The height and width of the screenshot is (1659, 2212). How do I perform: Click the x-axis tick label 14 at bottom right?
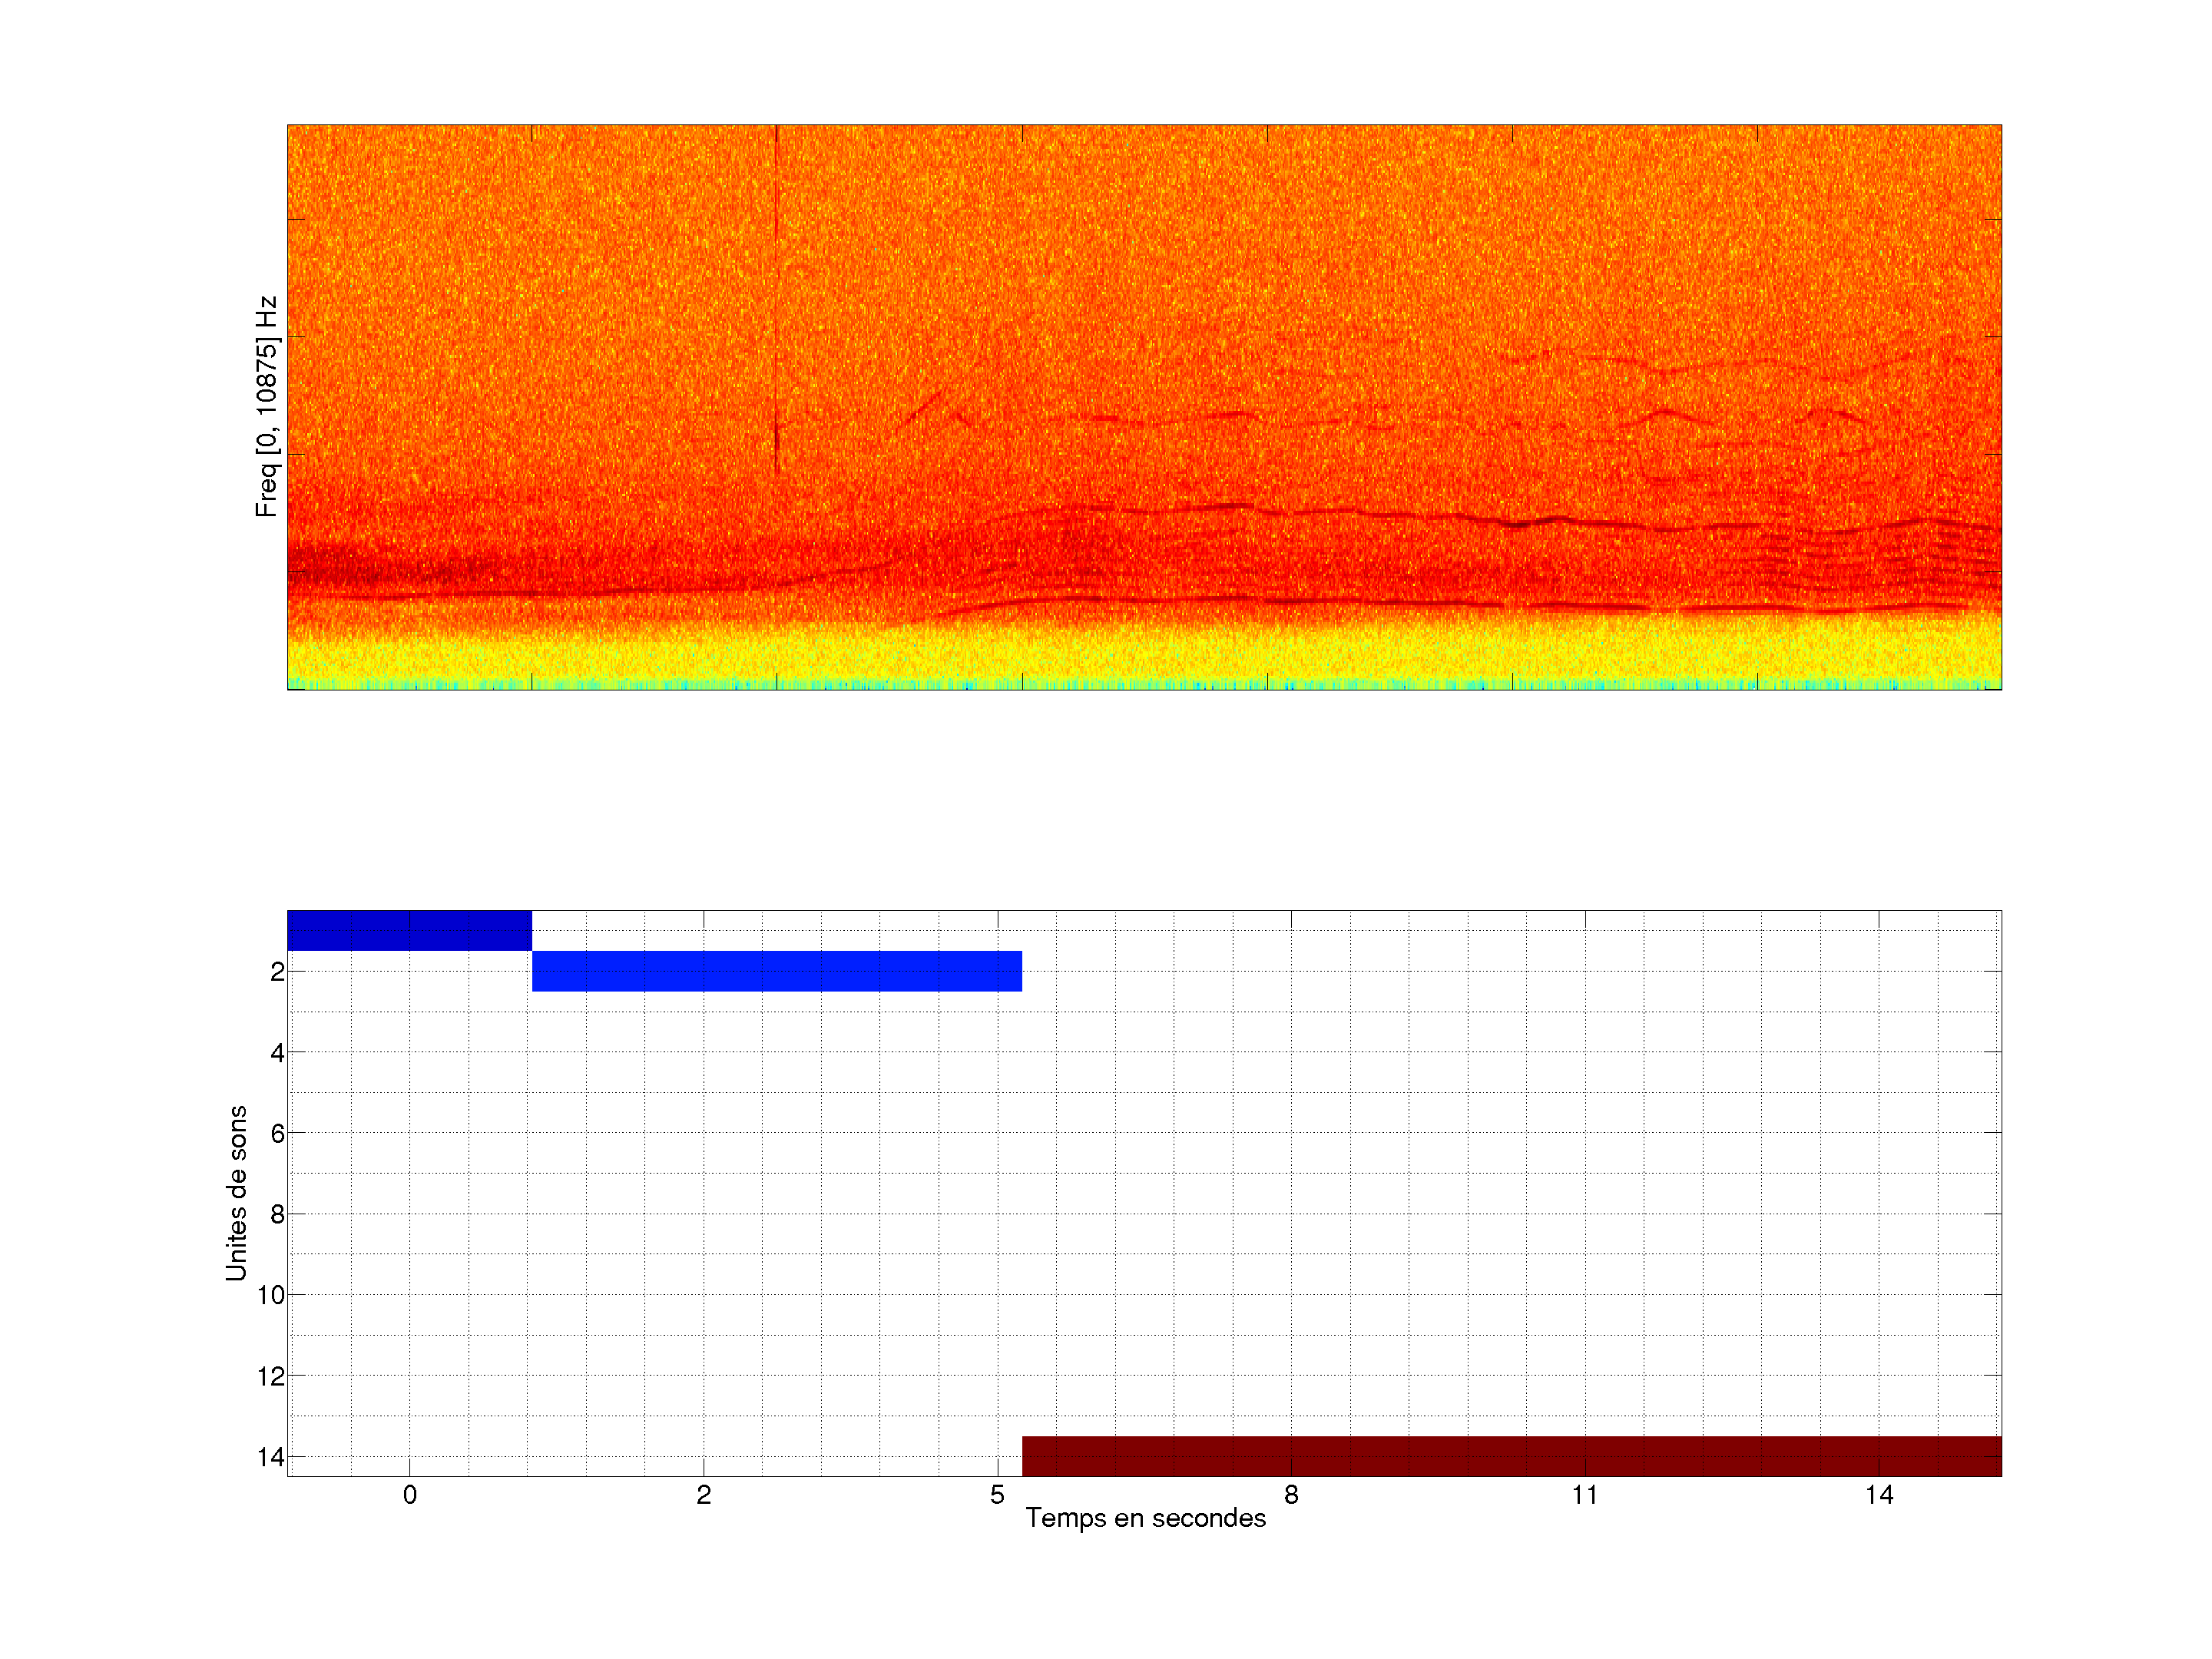click(1878, 1495)
